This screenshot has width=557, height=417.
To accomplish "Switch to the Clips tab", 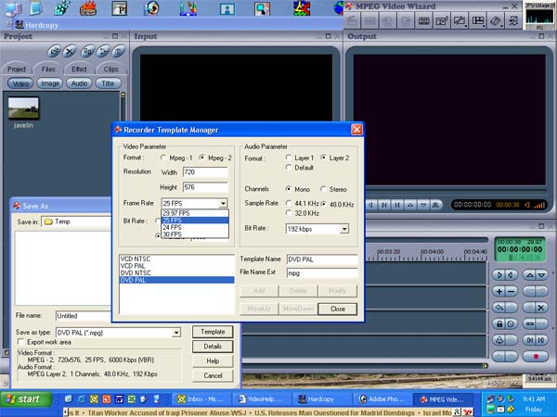I will point(110,69).
